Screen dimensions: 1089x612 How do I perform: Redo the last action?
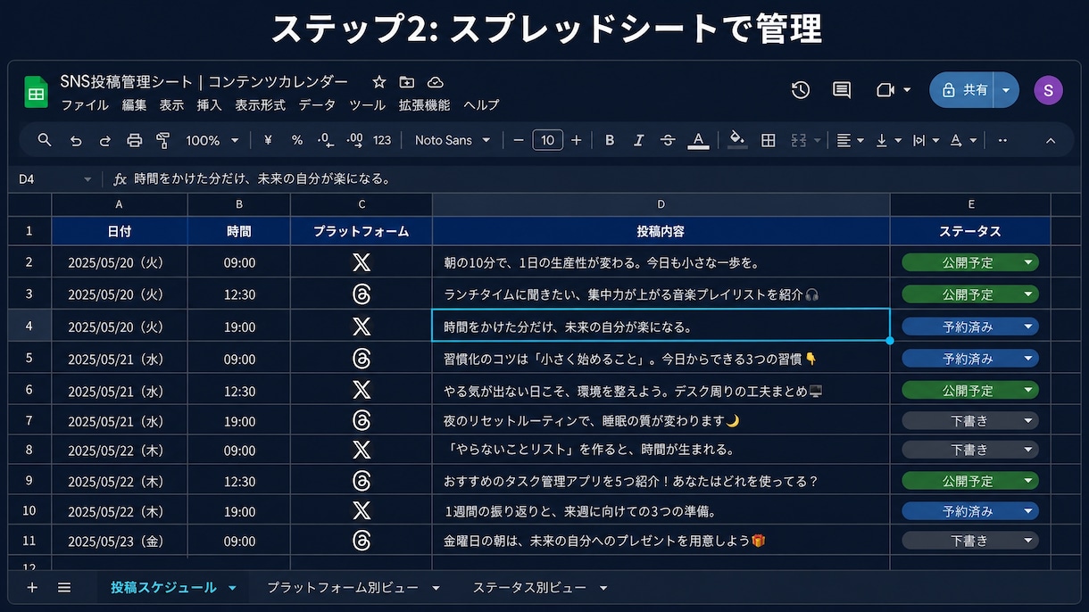pyautogui.click(x=104, y=140)
